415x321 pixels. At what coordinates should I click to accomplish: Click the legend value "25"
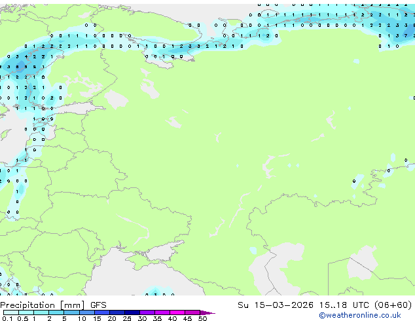coord(127,318)
